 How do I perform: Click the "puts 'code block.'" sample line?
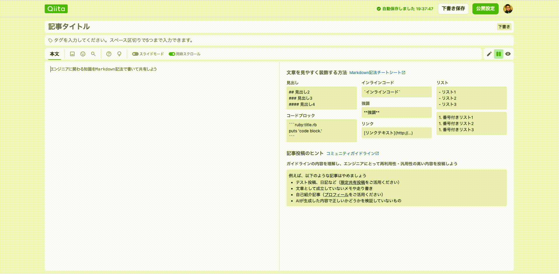305,131
